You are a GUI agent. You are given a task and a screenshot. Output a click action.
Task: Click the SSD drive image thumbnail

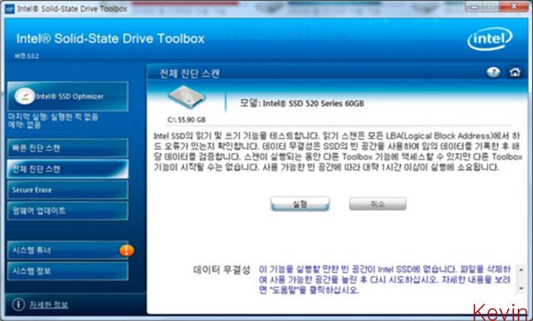(x=187, y=97)
